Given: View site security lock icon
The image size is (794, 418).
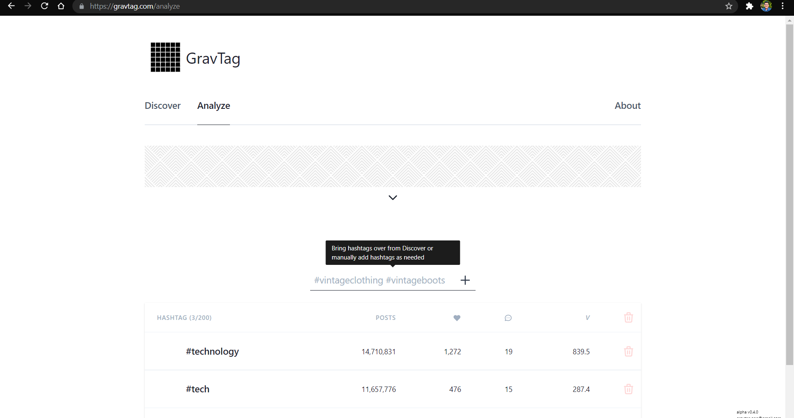Looking at the screenshot, I should (81, 6).
